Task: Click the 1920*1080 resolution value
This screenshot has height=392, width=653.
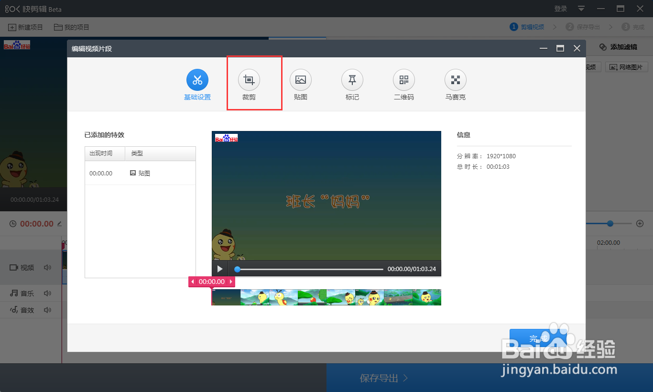Action: (501, 156)
